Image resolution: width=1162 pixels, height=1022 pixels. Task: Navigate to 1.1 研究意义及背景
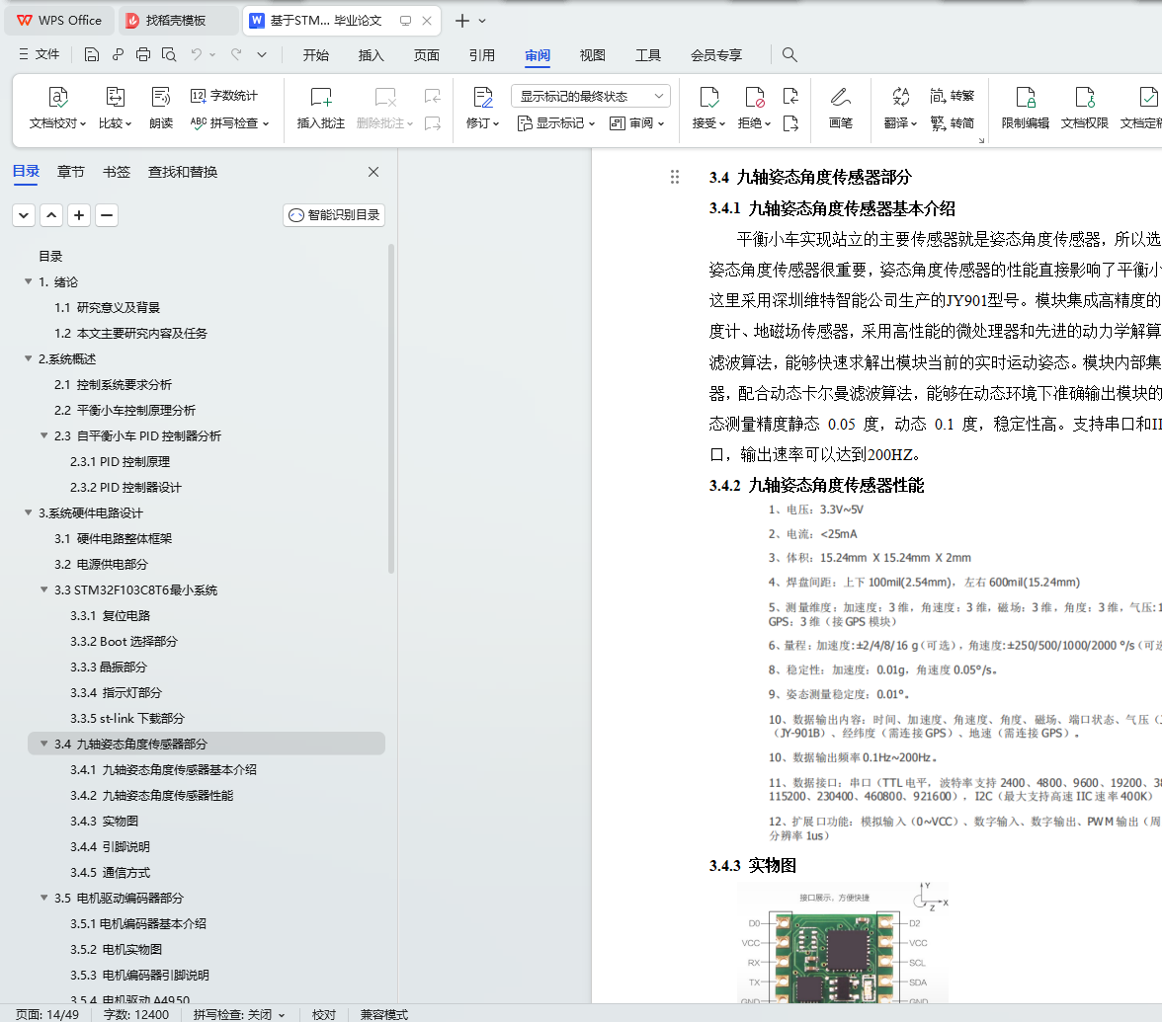click(107, 307)
